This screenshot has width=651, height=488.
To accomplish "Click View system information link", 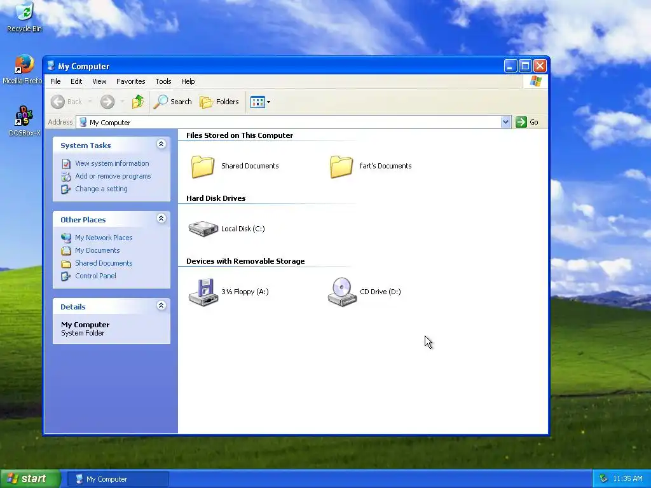I will 112,163.
